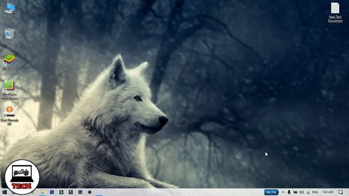
Task: Select the Recycle Bin desktop icon
Action: (x=9, y=36)
